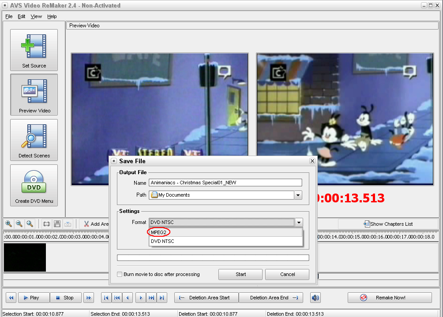Collapse the Format dropdown arrow
The width and height of the screenshot is (443, 317).
tap(299, 223)
